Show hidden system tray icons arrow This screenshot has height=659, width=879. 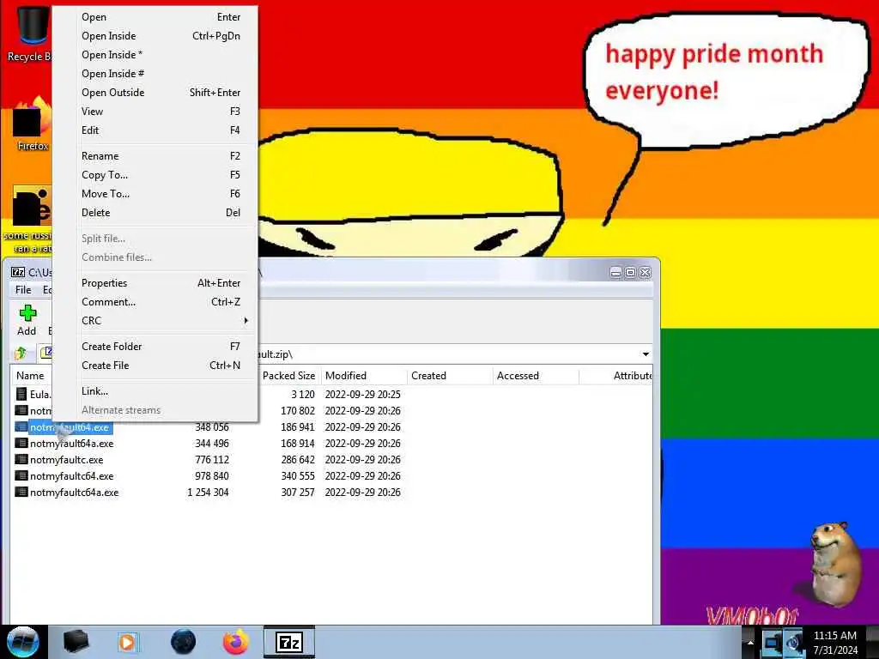point(750,643)
